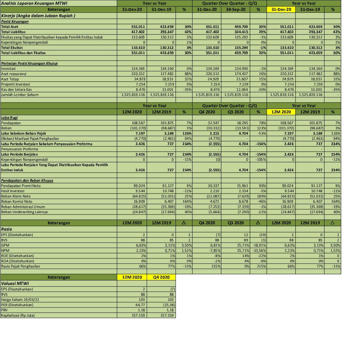Select the 'Pendapatan Premi Neto' label
Screen dimensions: 346x338
(21, 186)
